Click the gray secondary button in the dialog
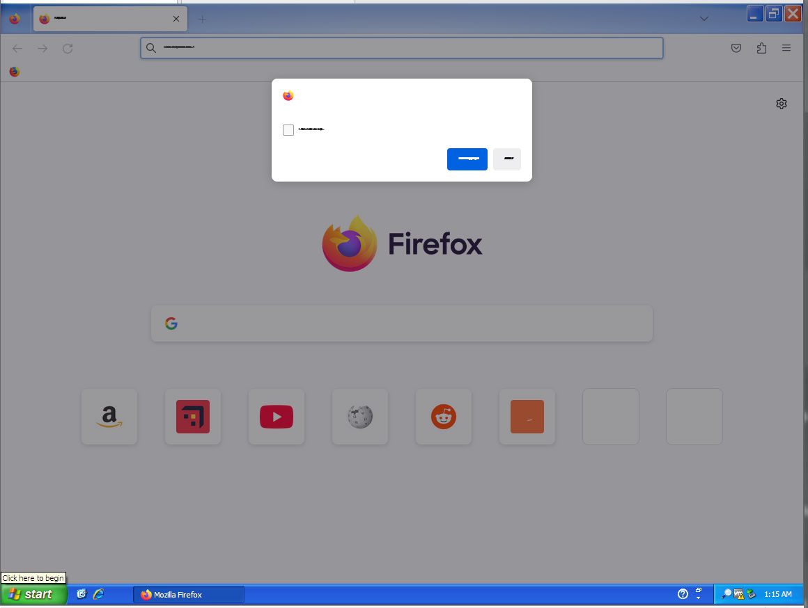The width and height of the screenshot is (808, 608). click(x=506, y=159)
